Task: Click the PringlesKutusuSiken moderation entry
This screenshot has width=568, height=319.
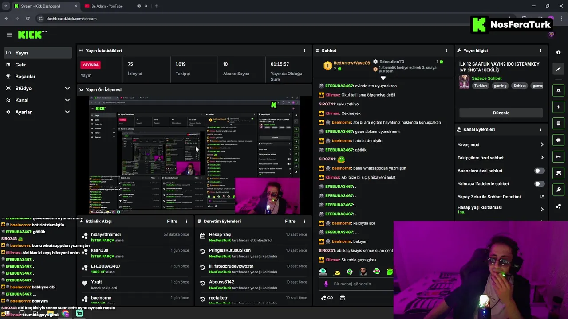Action: click(x=254, y=253)
